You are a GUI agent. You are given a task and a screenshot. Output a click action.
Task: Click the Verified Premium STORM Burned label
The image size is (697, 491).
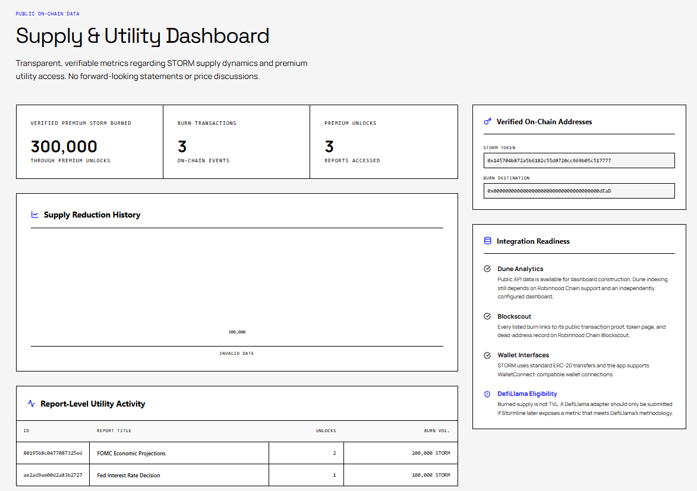tap(81, 123)
